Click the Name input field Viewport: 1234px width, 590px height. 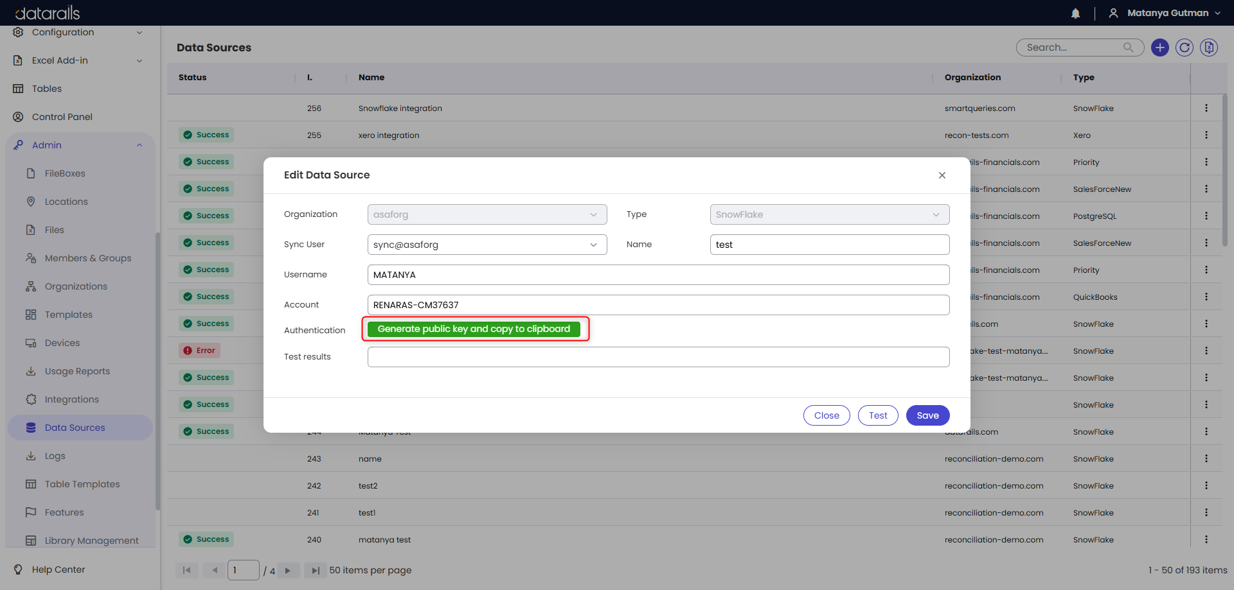click(x=830, y=245)
